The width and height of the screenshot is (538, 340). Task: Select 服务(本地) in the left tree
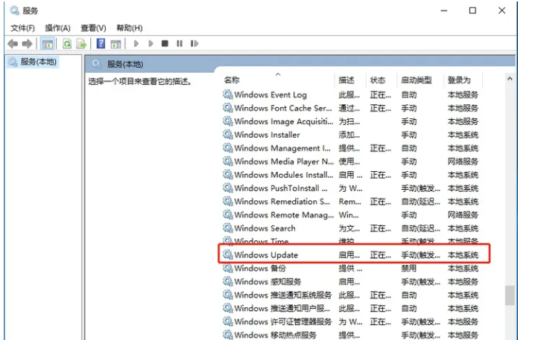coord(38,62)
